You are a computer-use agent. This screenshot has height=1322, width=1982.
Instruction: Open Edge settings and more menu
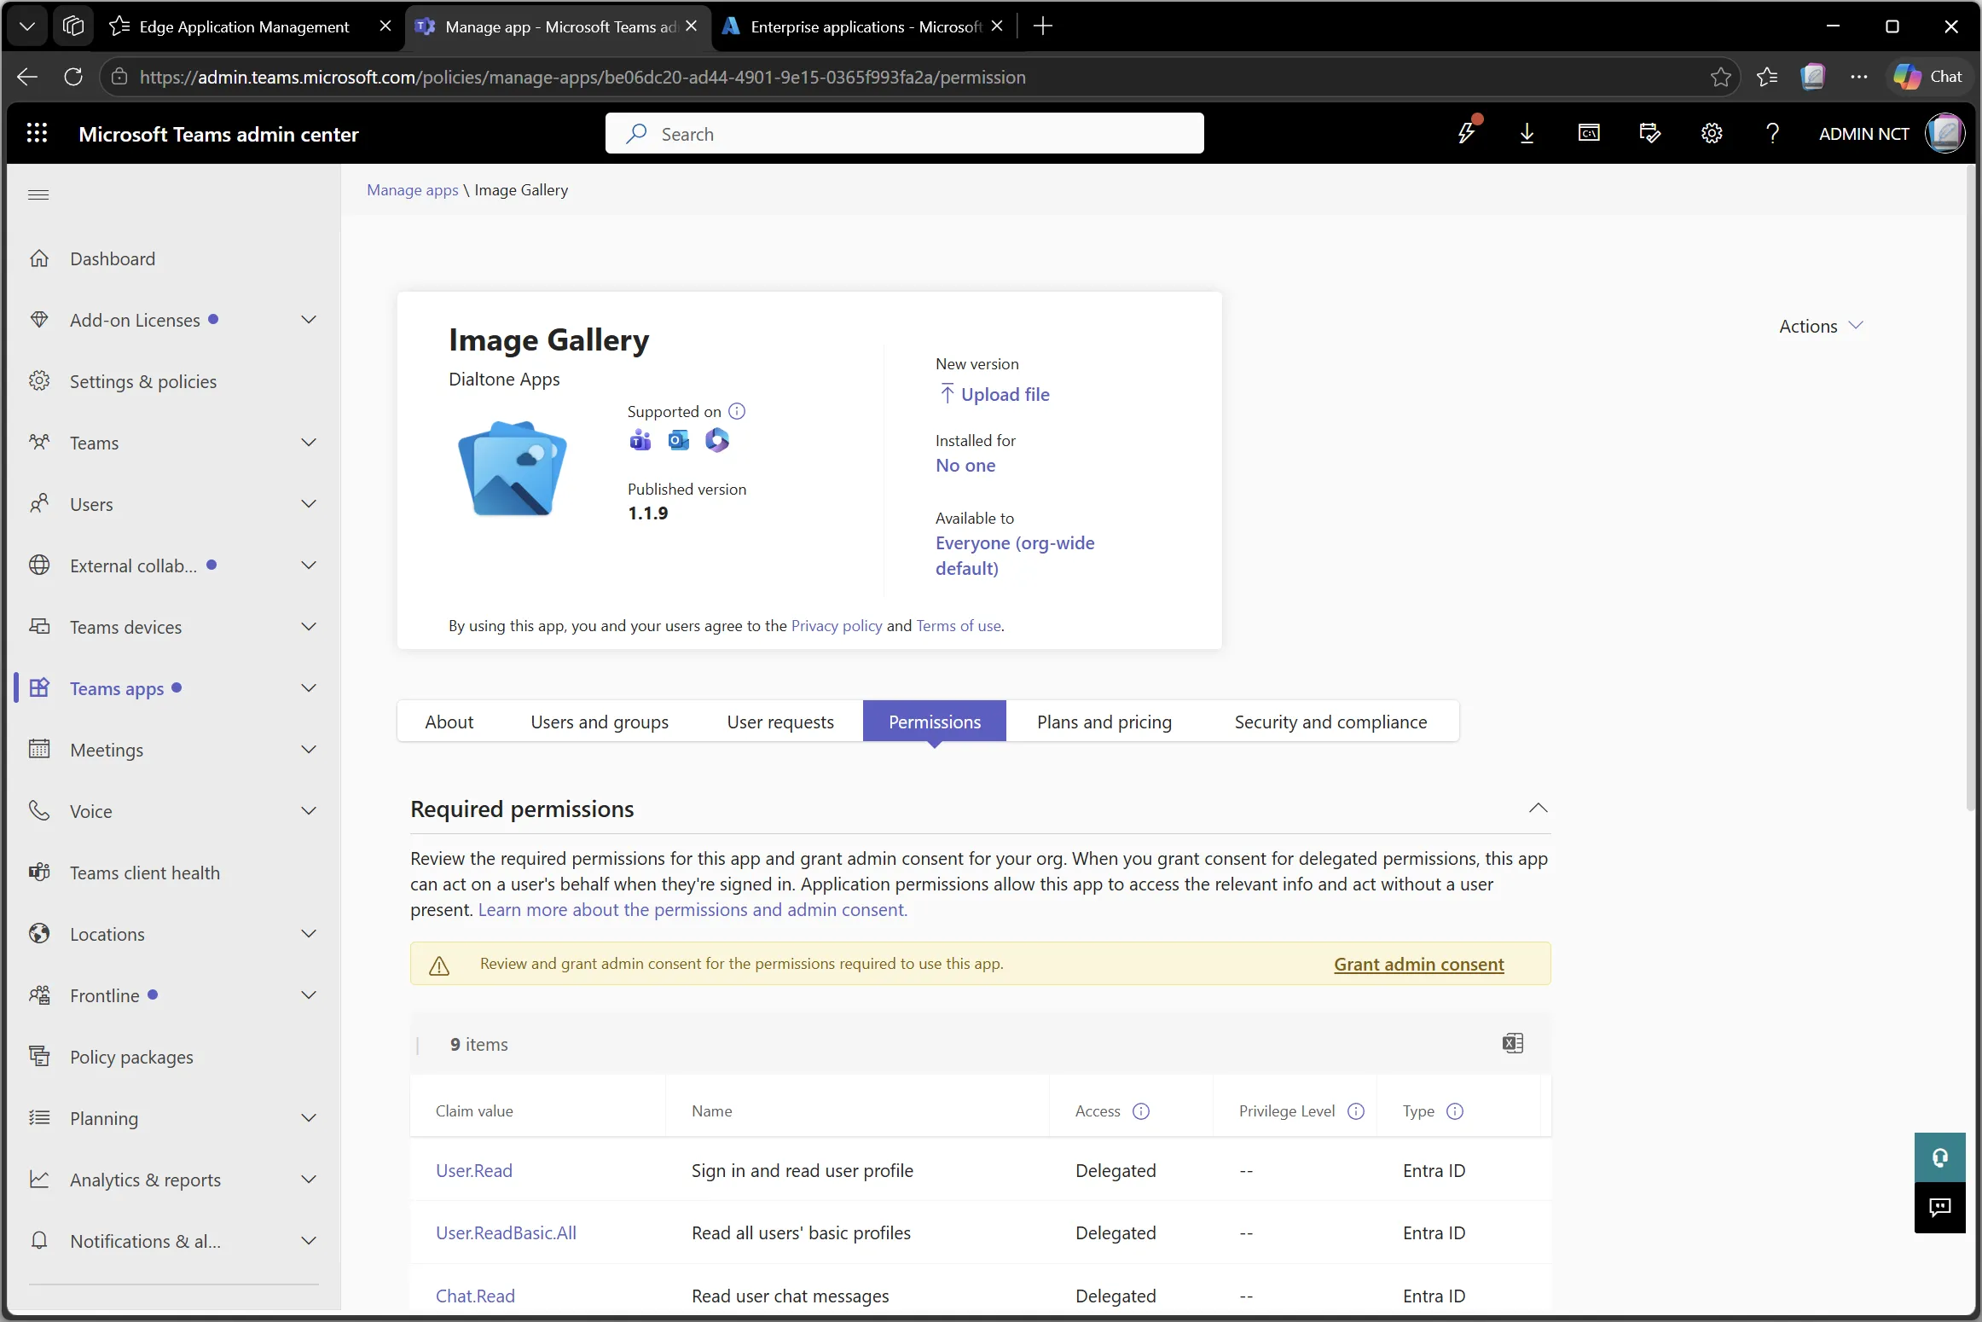[1859, 77]
